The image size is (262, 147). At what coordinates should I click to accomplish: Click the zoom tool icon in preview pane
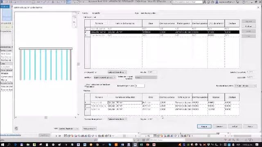[x=75, y=22]
